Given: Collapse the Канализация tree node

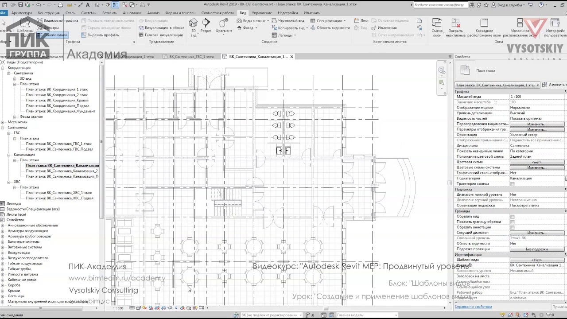Looking at the screenshot, I should (x=8, y=155).
